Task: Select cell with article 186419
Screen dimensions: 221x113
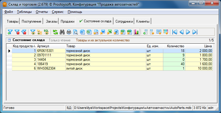Action: point(51,64)
